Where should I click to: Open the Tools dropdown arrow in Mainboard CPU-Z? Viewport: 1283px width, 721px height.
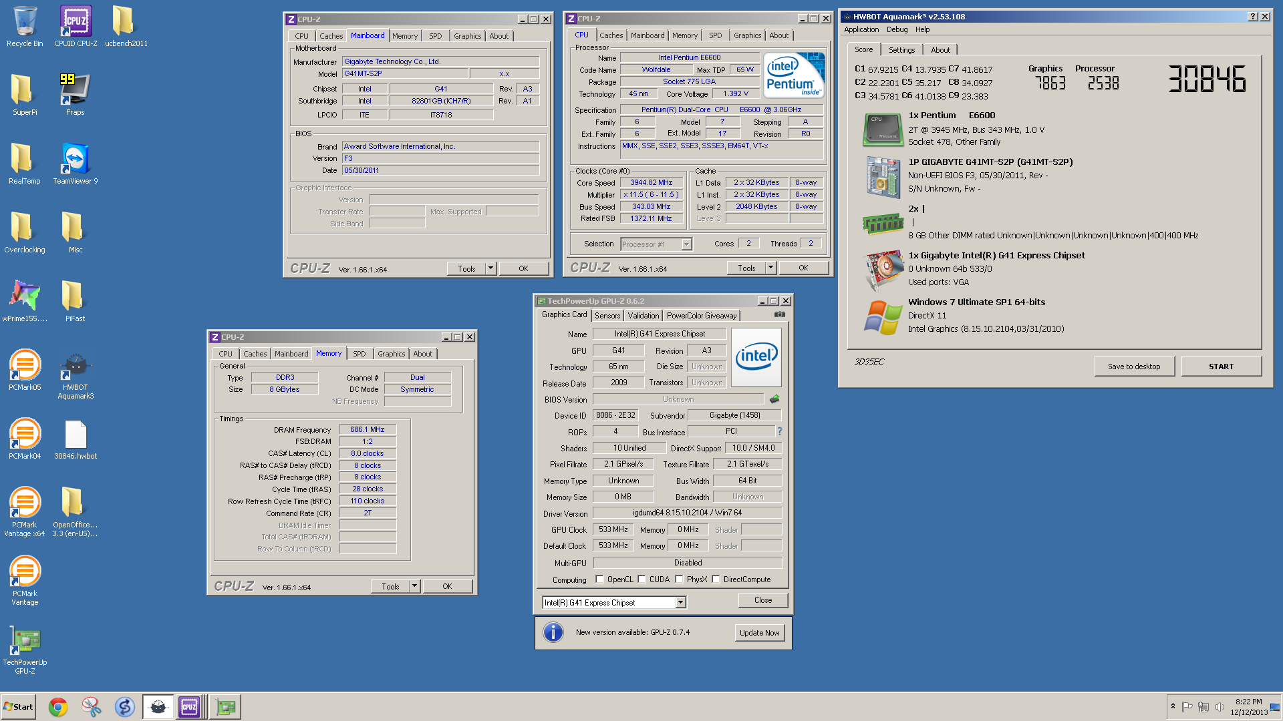(490, 268)
